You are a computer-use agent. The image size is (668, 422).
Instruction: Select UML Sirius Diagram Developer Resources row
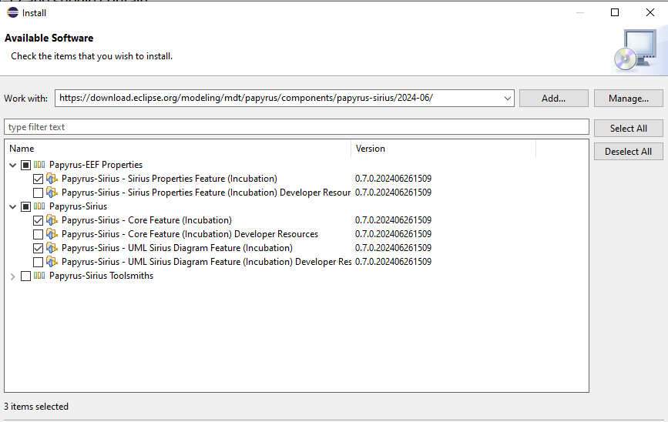coord(206,262)
